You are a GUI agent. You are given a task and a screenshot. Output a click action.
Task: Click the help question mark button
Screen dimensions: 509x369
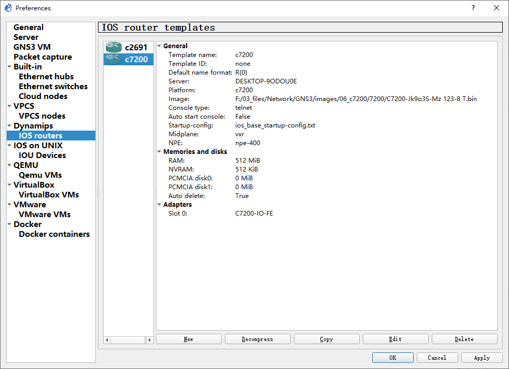[473, 8]
